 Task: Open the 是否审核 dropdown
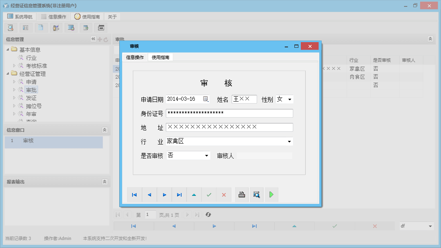(207, 155)
